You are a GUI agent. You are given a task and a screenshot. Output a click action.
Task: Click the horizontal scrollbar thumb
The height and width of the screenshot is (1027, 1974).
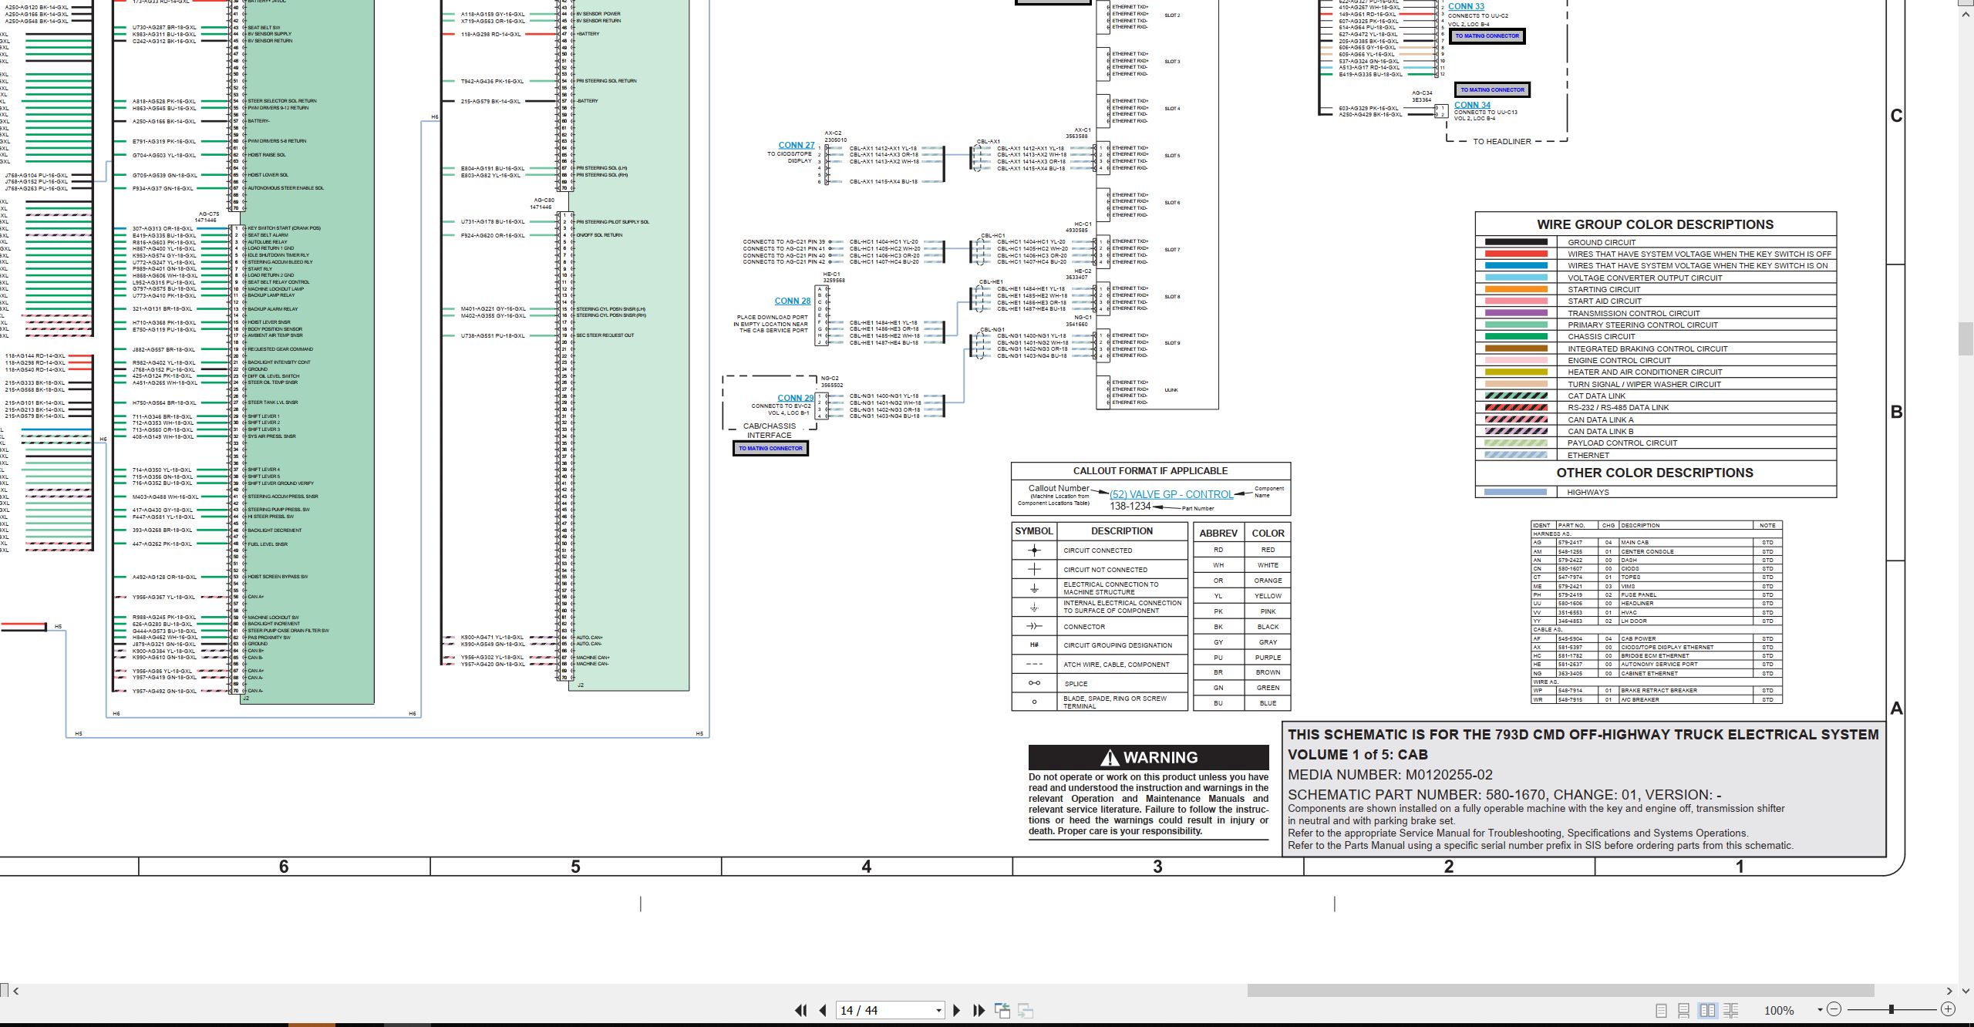[1561, 990]
